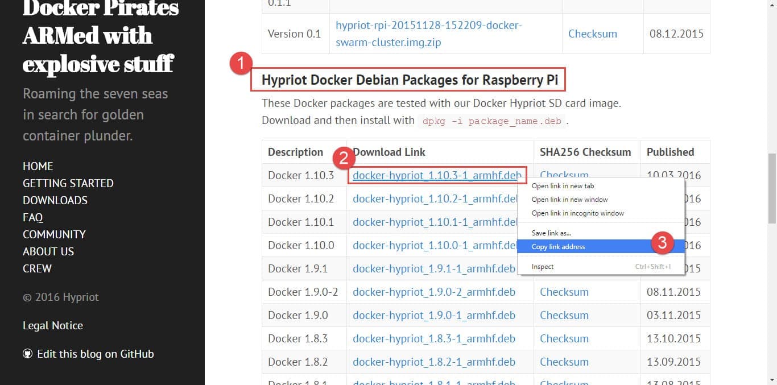Visit the COMMUNITY page
This screenshot has width=777, height=385.
(54, 234)
